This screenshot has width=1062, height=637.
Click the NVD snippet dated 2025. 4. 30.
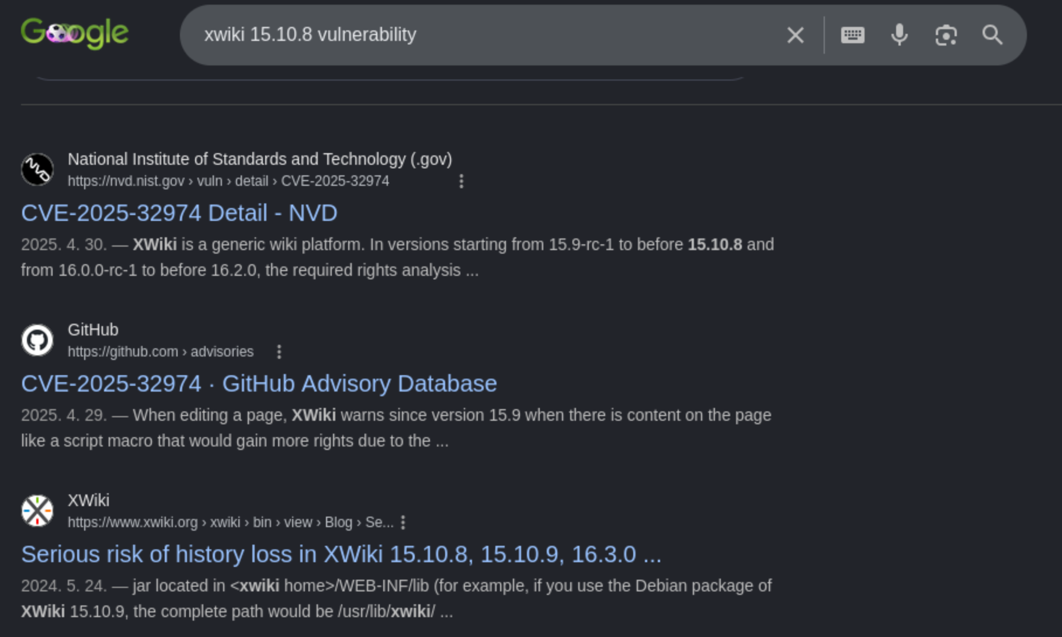click(x=398, y=257)
